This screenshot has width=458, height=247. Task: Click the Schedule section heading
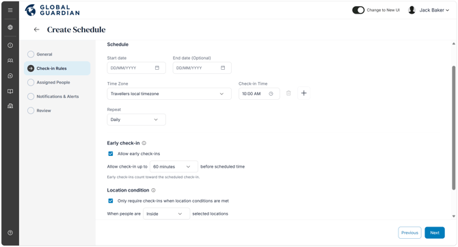(118, 44)
